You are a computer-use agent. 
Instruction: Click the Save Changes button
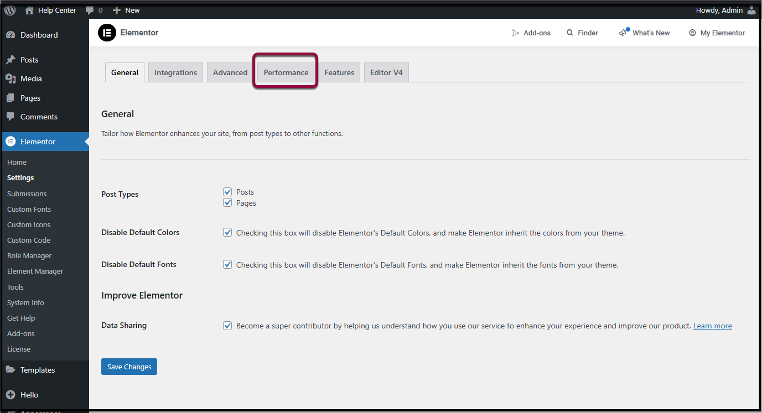(x=129, y=367)
